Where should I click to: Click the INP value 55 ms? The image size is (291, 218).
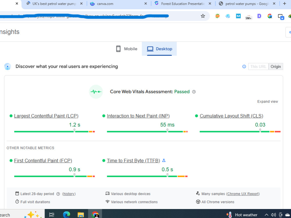[x=167, y=125]
